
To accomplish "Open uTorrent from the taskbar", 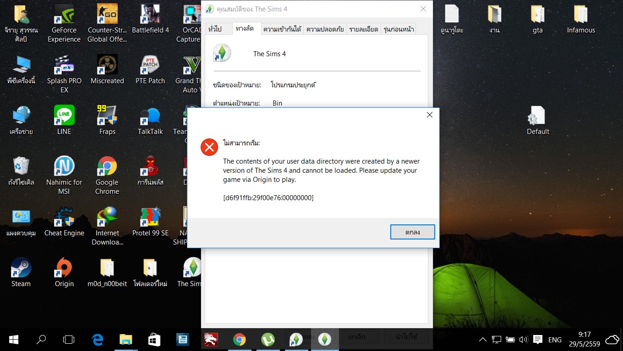I will [268, 340].
